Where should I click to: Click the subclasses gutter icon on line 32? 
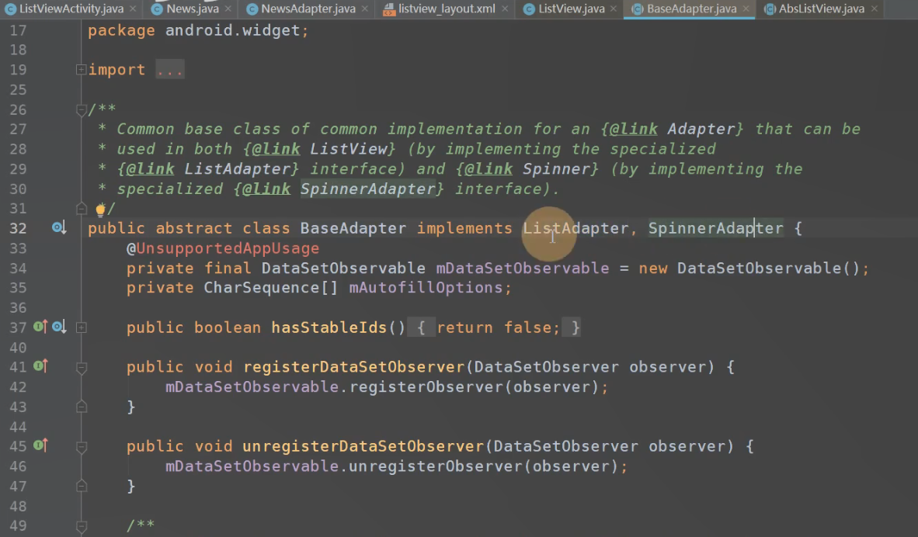tap(58, 227)
